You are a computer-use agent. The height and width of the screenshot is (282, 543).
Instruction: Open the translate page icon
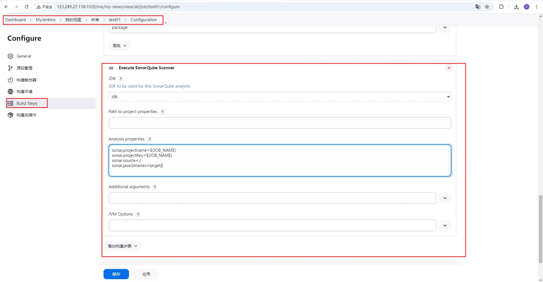click(478, 7)
